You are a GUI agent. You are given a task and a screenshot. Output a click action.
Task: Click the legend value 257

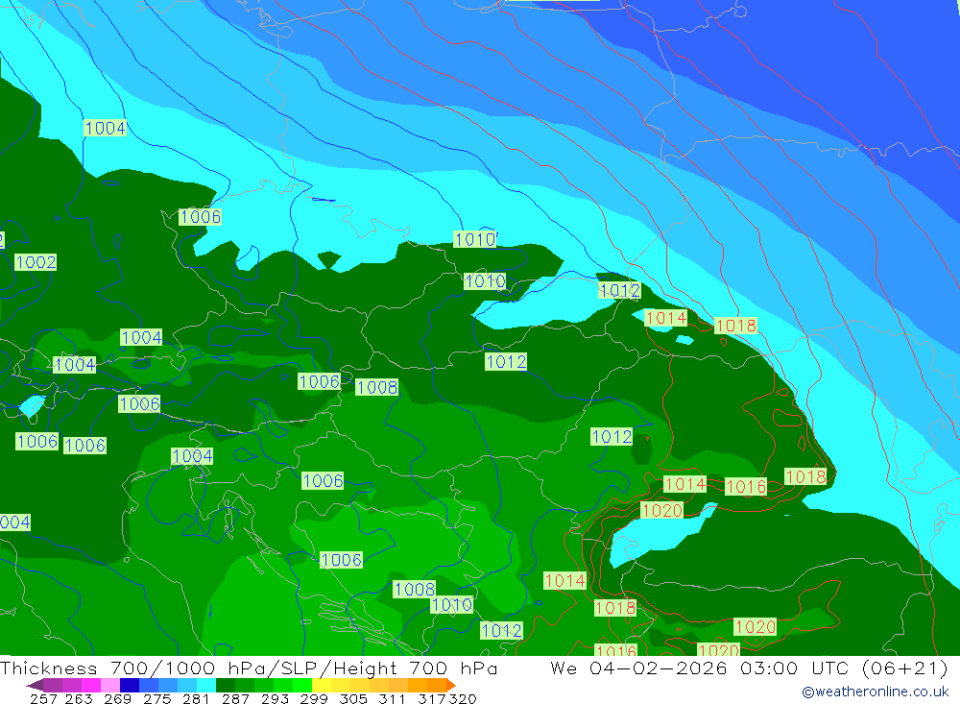point(43,698)
